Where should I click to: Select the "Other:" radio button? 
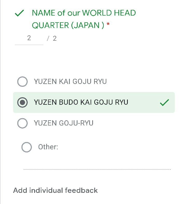pos(26,147)
